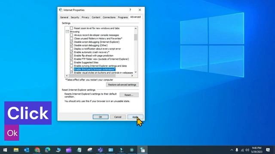Switch to the General tab
Image resolution: width=275 pixels, height=154 pixels.
click(64, 17)
